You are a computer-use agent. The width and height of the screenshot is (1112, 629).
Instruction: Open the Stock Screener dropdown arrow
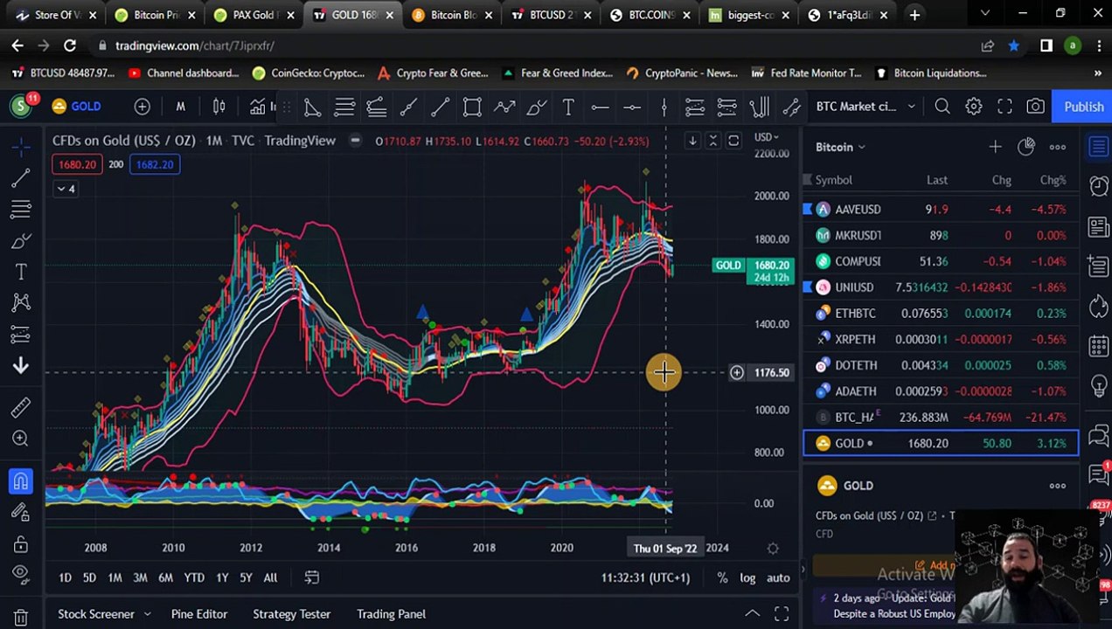point(147,614)
